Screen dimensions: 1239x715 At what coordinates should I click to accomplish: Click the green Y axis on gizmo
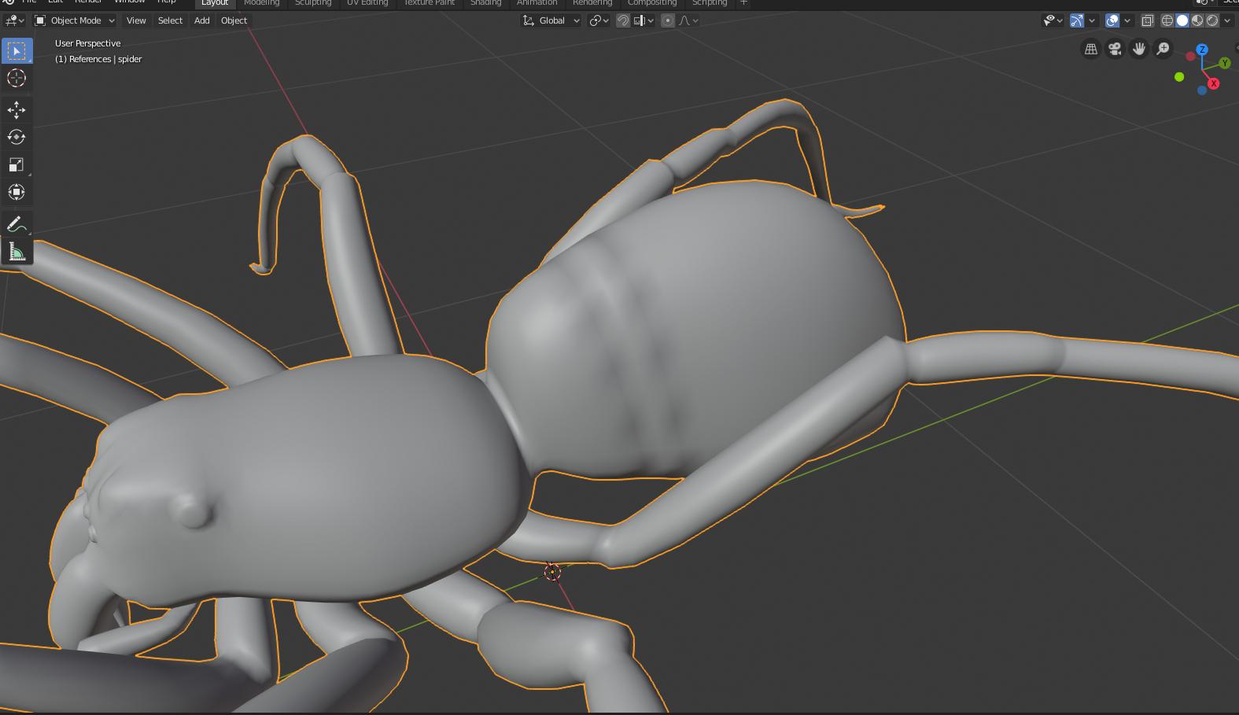pos(1225,63)
